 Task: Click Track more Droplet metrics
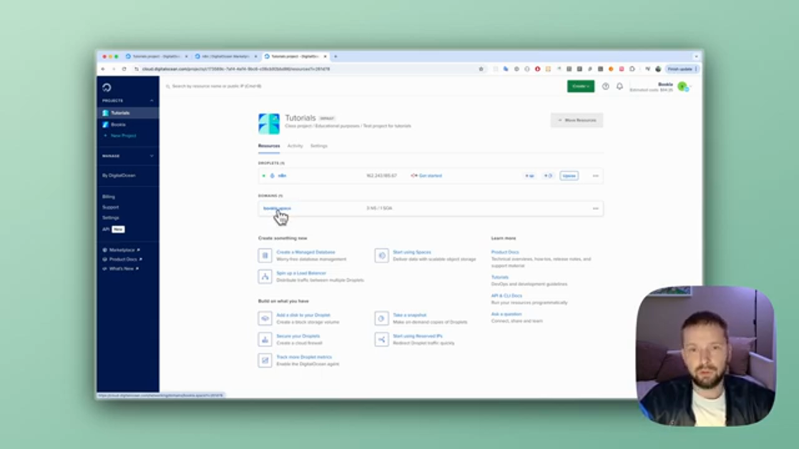coord(304,357)
